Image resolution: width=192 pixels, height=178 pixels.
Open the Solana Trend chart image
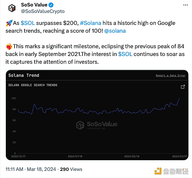[97, 115]
